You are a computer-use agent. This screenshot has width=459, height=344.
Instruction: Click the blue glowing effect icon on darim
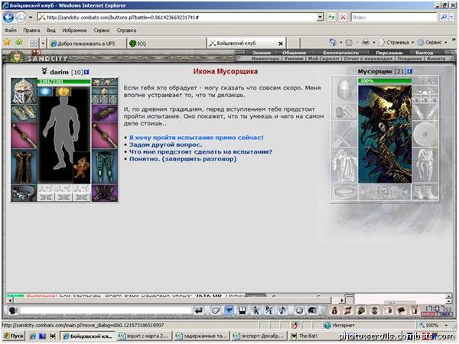[45, 92]
